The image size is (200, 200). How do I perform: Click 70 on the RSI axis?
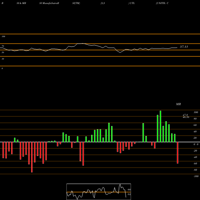pos(3,46)
